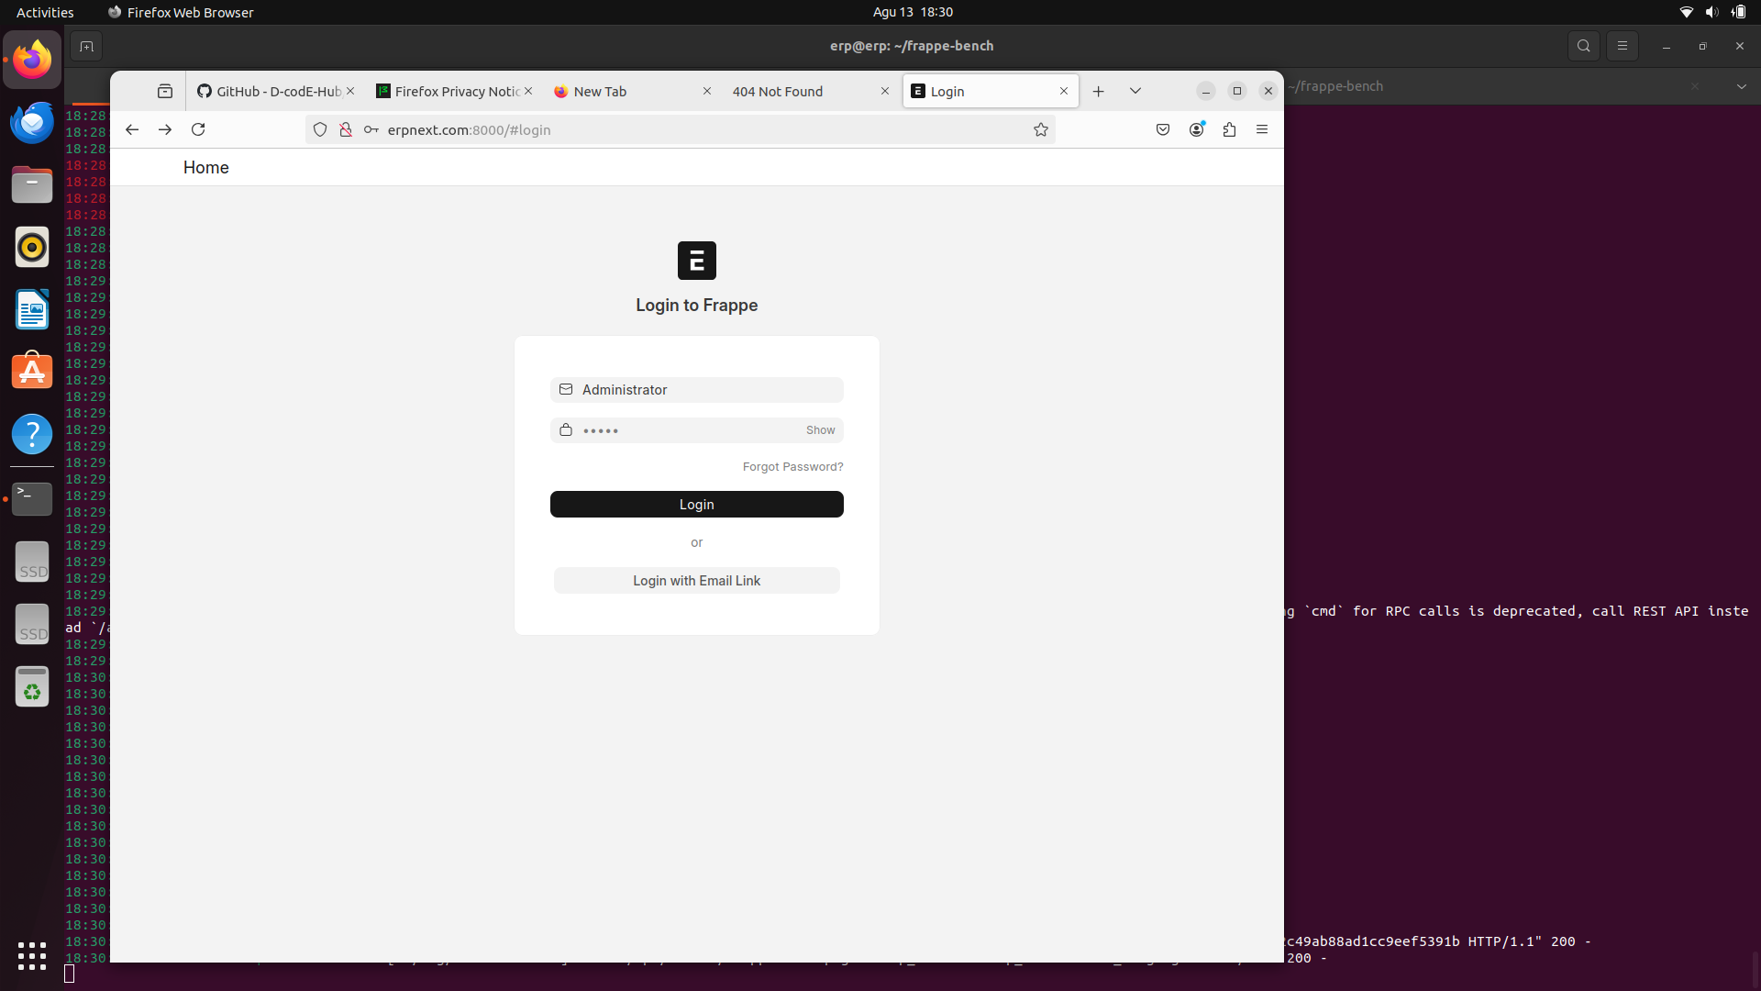The width and height of the screenshot is (1761, 991).
Task: Close the Login tab
Action: tap(1064, 91)
